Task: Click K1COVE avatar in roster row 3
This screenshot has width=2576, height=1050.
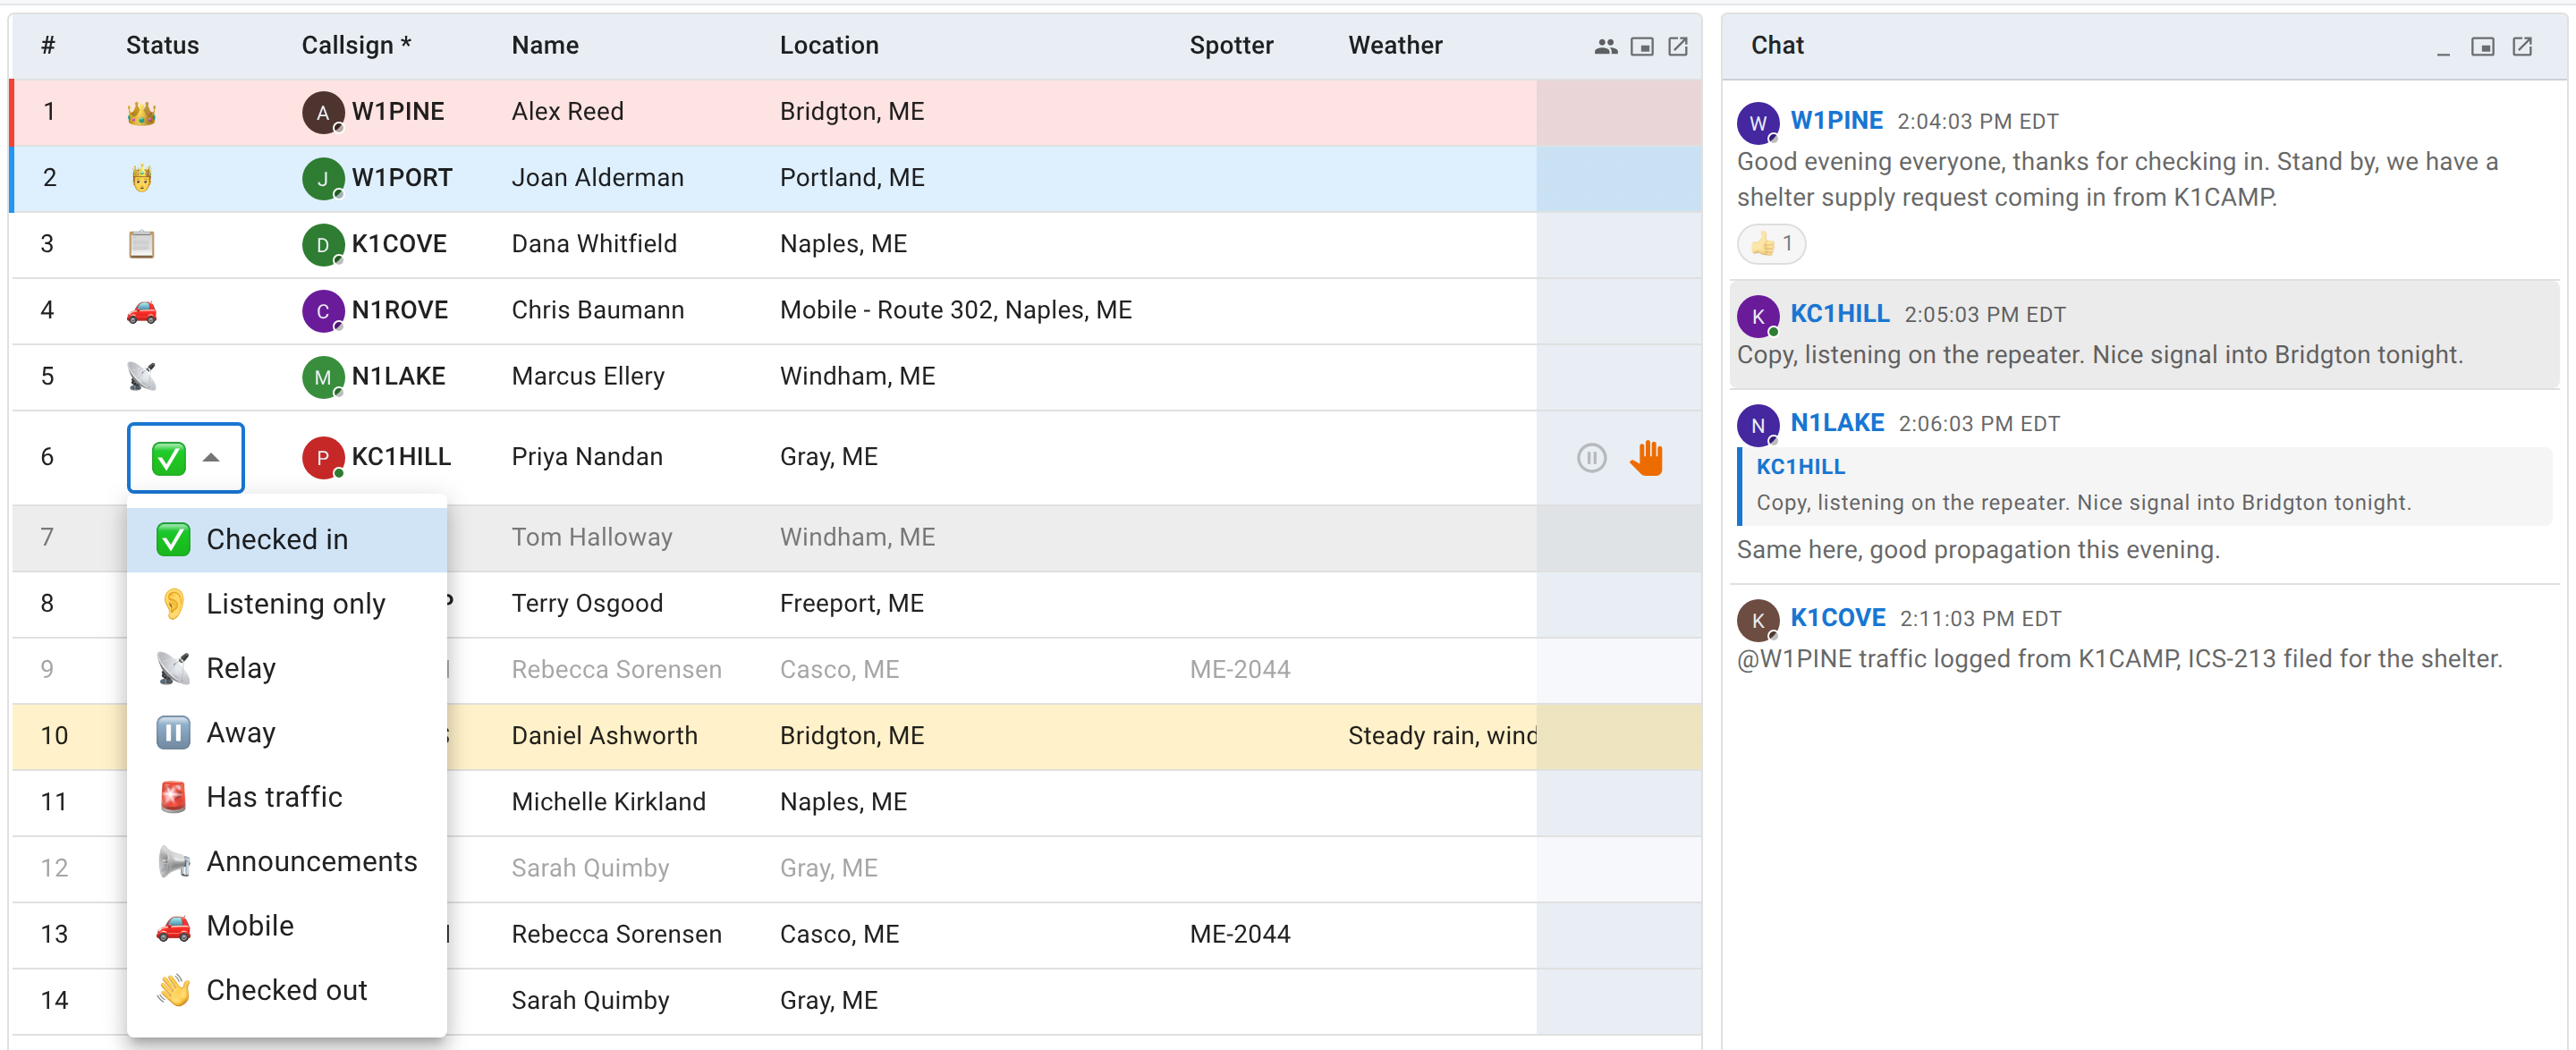Action: pos(322,244)
